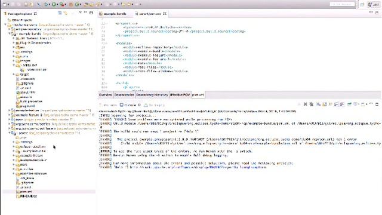Viewport: 382px width, 215px height.
Task: Collapse the META-INF folder
Action: (14, 65)
